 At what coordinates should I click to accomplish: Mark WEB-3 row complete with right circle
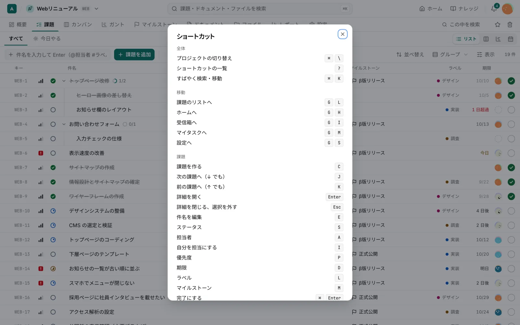click(x=511, y=110)
